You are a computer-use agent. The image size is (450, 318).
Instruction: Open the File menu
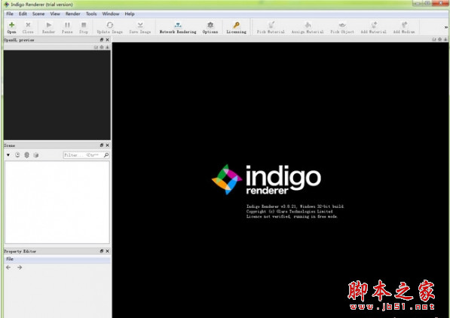click(10, 14)
